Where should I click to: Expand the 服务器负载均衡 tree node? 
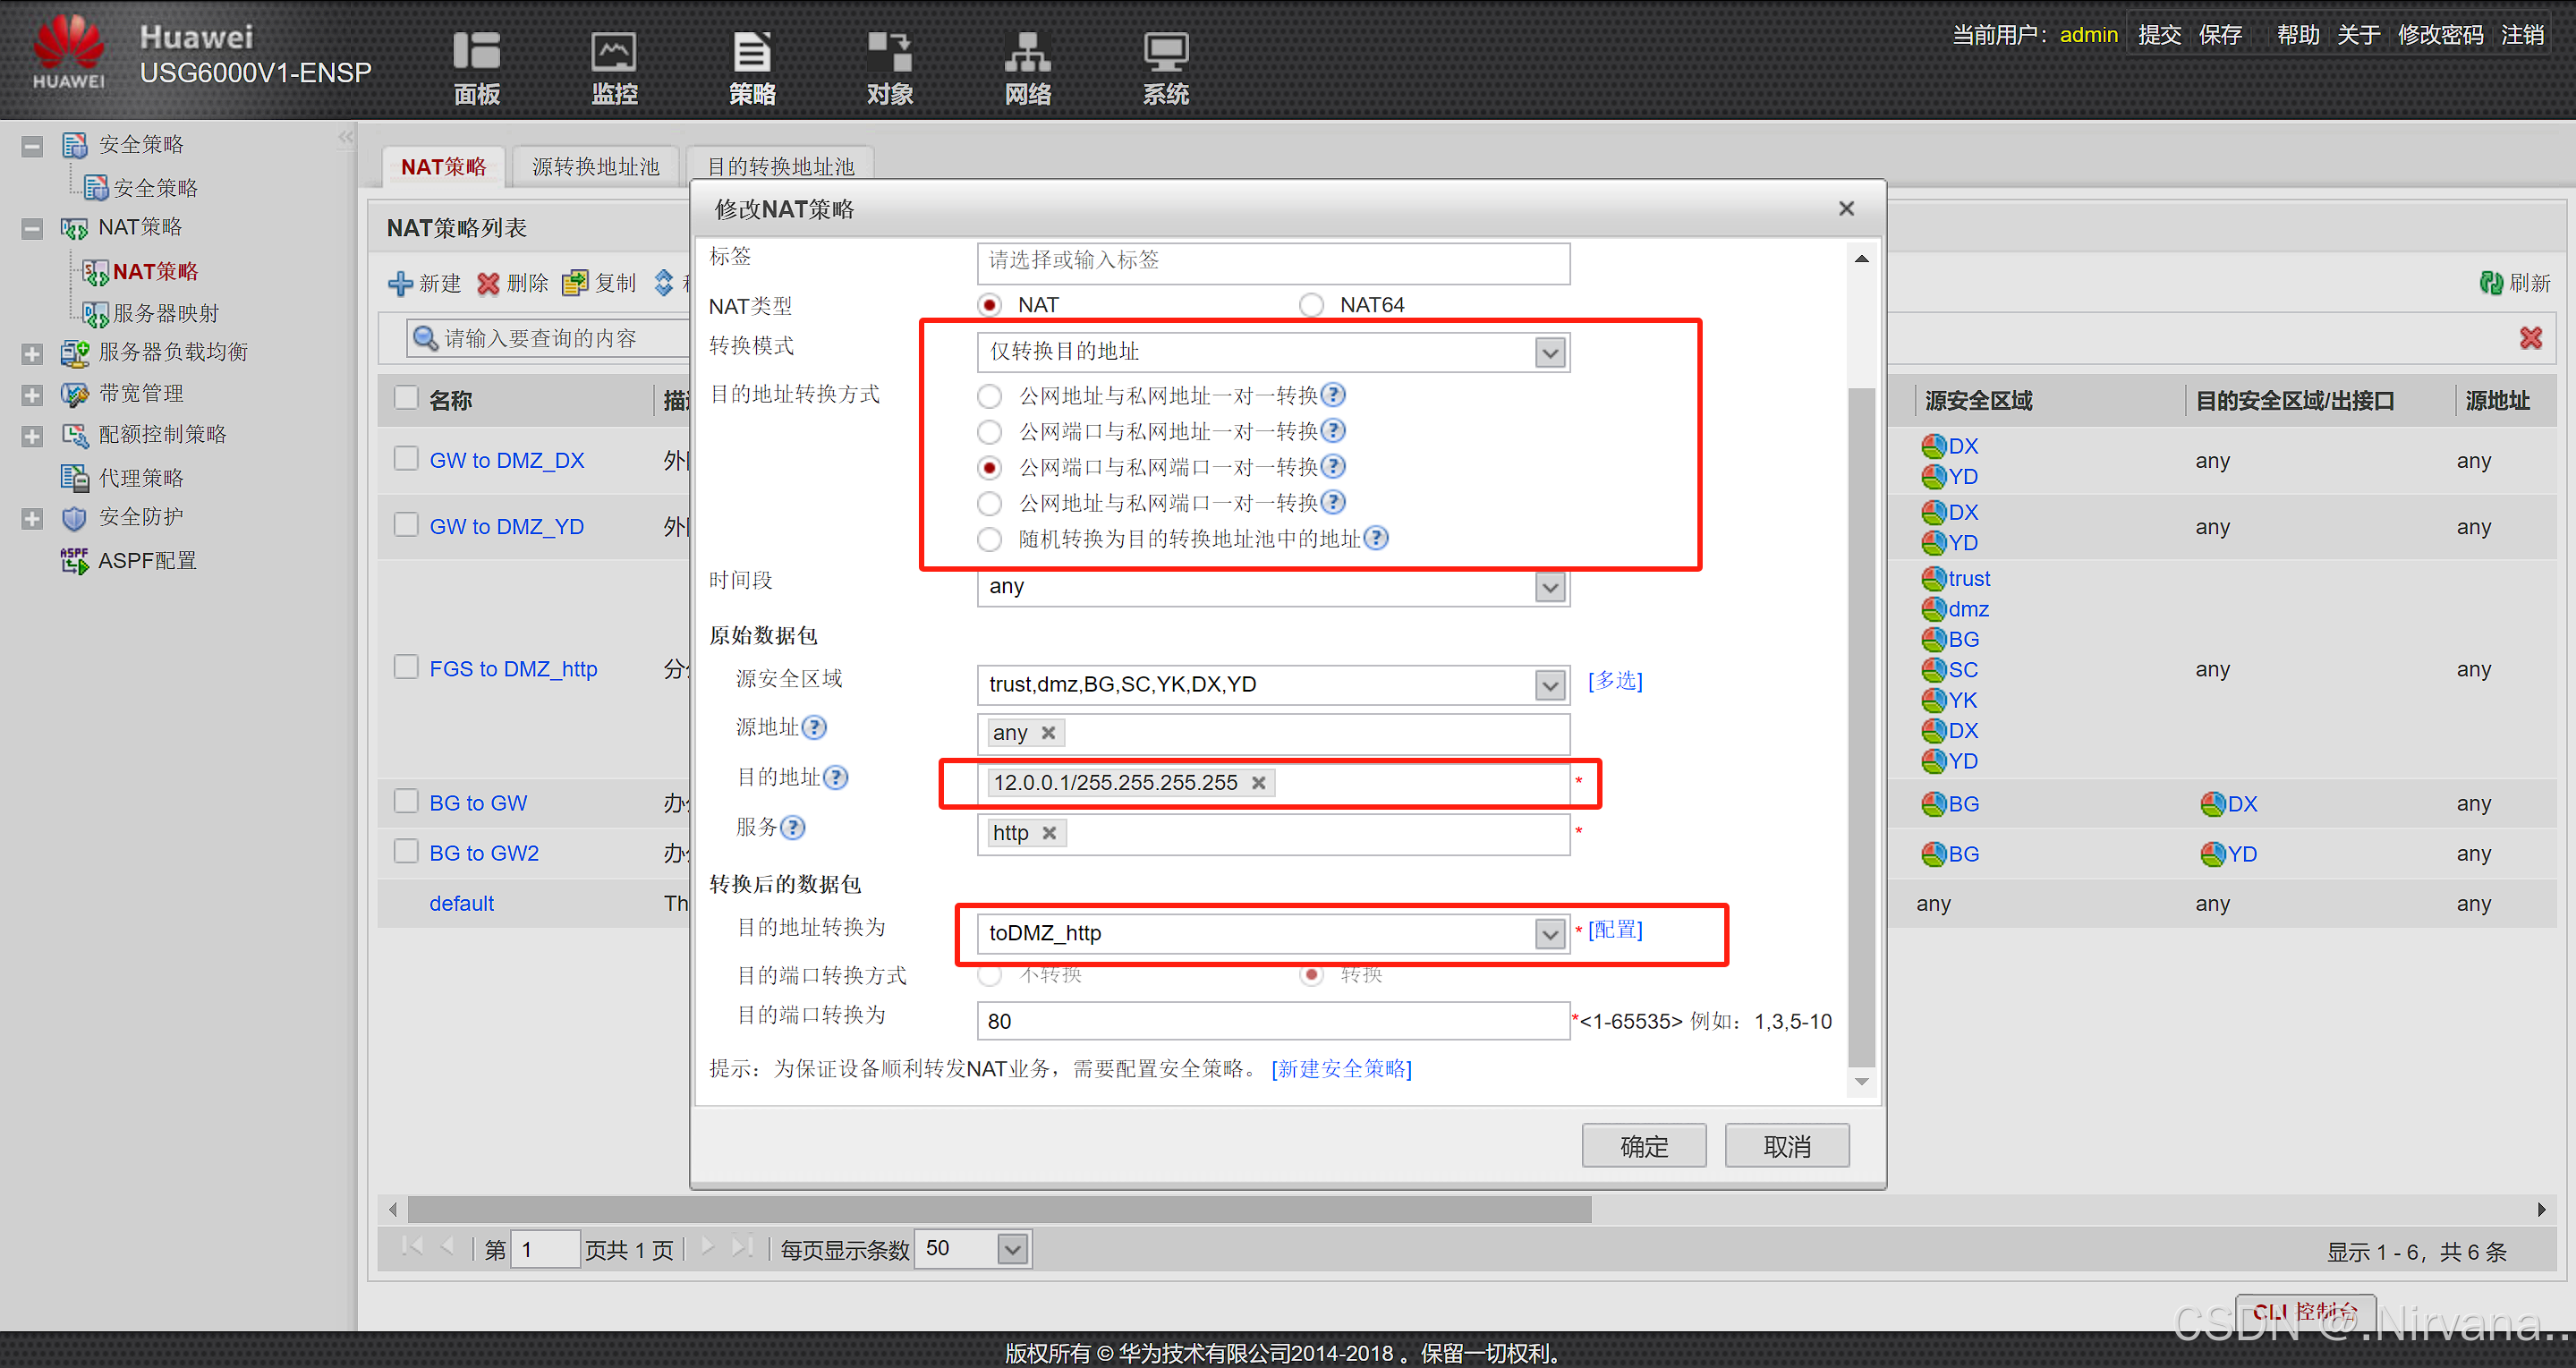click(x=32, y=354)
